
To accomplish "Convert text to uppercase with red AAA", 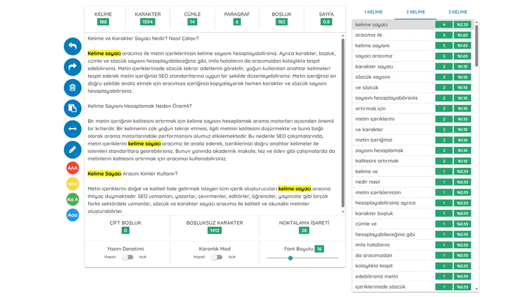I will [x=73, y=168].
